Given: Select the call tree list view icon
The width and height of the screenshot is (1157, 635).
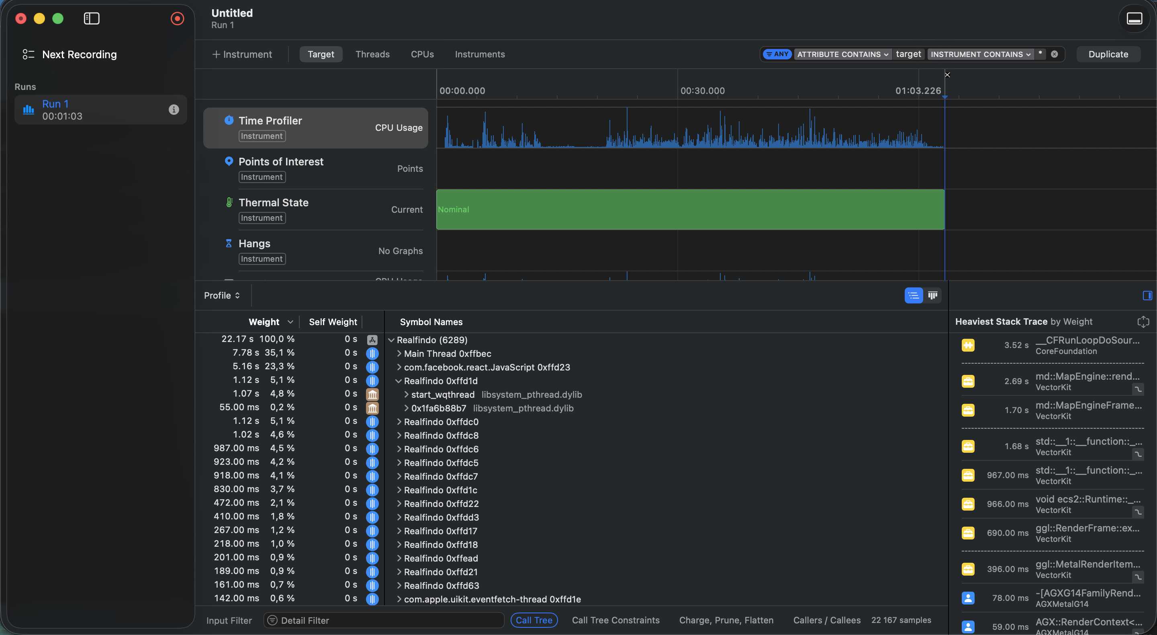Looking at the screenshot, I should (913, 295).
